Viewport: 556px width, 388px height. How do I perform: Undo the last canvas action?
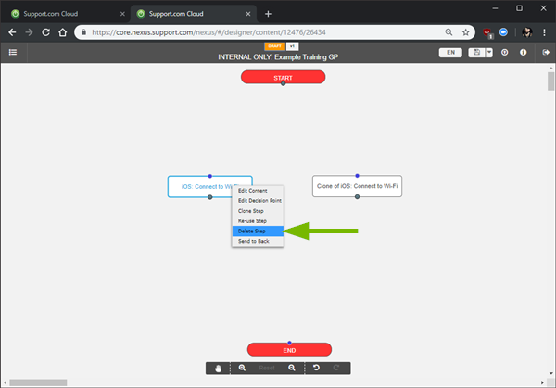pyautogui.click(x=316, y=368)
